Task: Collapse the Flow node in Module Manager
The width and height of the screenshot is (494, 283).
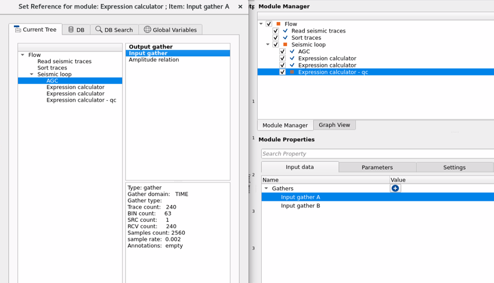Action: pos(261,24)
